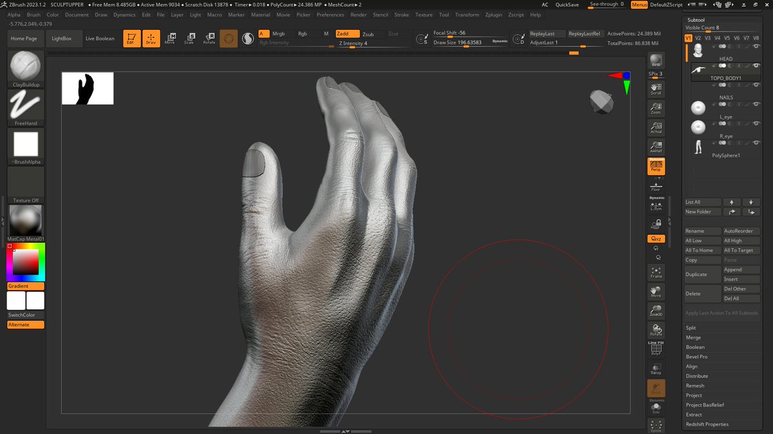
Task: Toggle PolyF polyframe display
Action: point(656,348)
